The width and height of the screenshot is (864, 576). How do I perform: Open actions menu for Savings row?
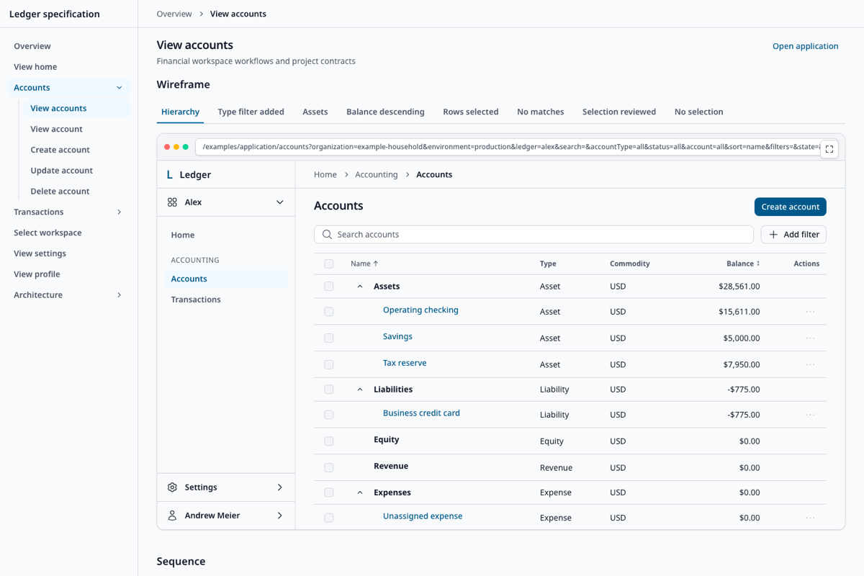tap(810, 338)
